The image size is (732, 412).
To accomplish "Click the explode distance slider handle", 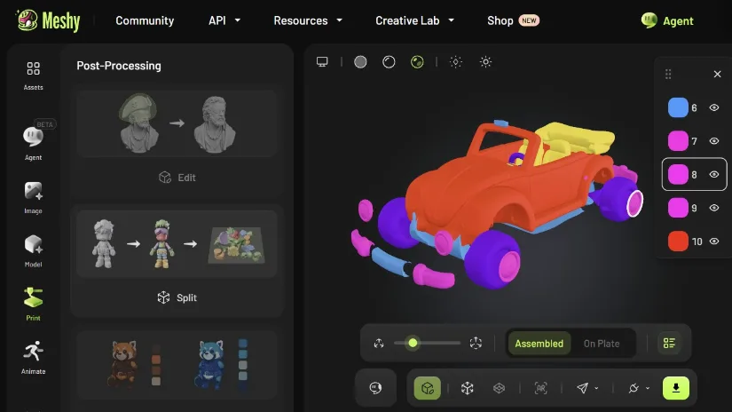I will click(413, 344).
